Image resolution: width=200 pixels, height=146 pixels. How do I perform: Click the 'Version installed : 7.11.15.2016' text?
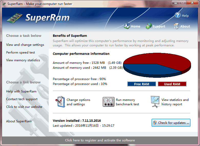[77, 121]
